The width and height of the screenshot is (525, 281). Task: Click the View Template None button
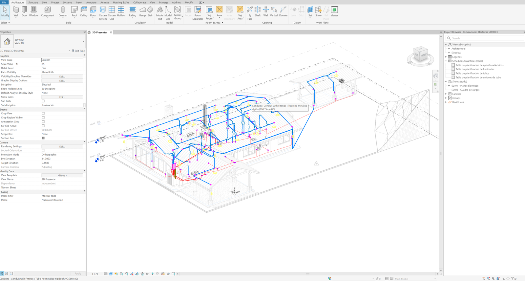(62, 175)
